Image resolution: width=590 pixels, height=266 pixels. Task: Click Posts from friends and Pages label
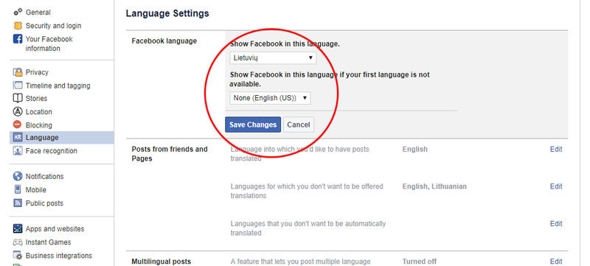click(x=170, y=154)
